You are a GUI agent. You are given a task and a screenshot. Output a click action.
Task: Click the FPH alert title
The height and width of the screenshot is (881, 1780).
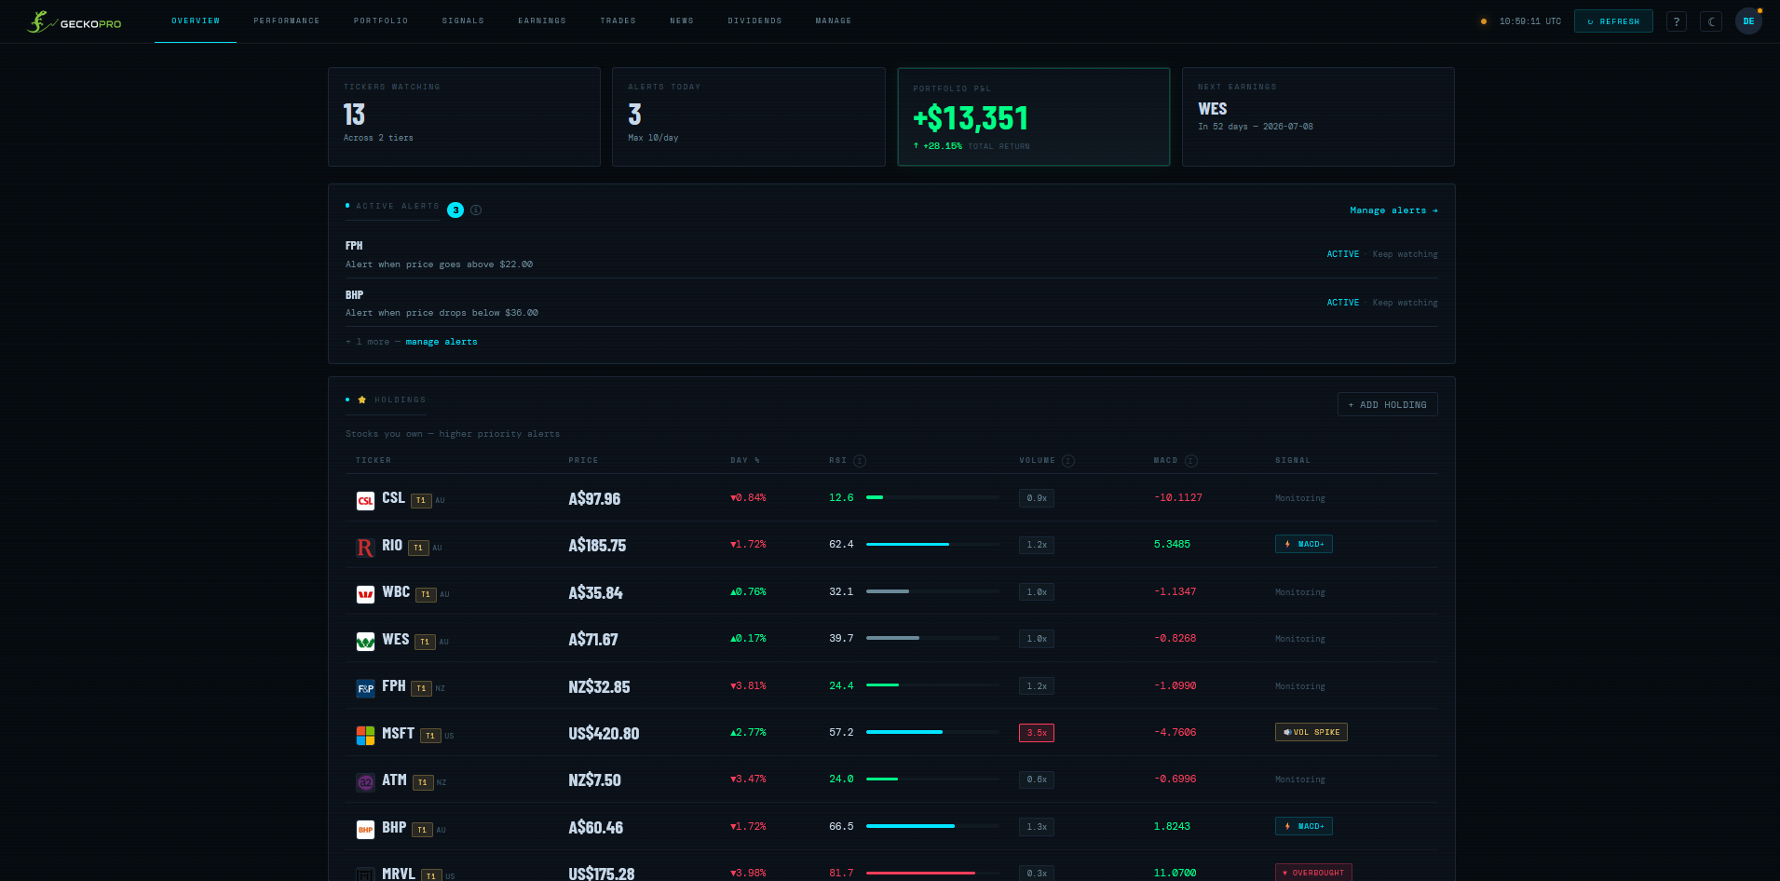[x=354, y=246]
